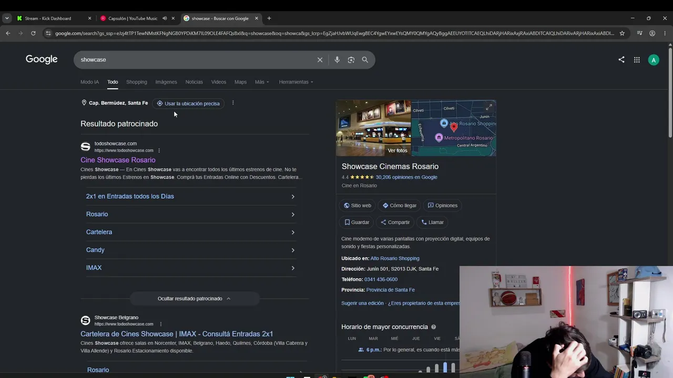Viewport: 673px width, 378px height.
Task: Open Cartelera de Cines Showcase IMAX result
Action: point(177,334)
